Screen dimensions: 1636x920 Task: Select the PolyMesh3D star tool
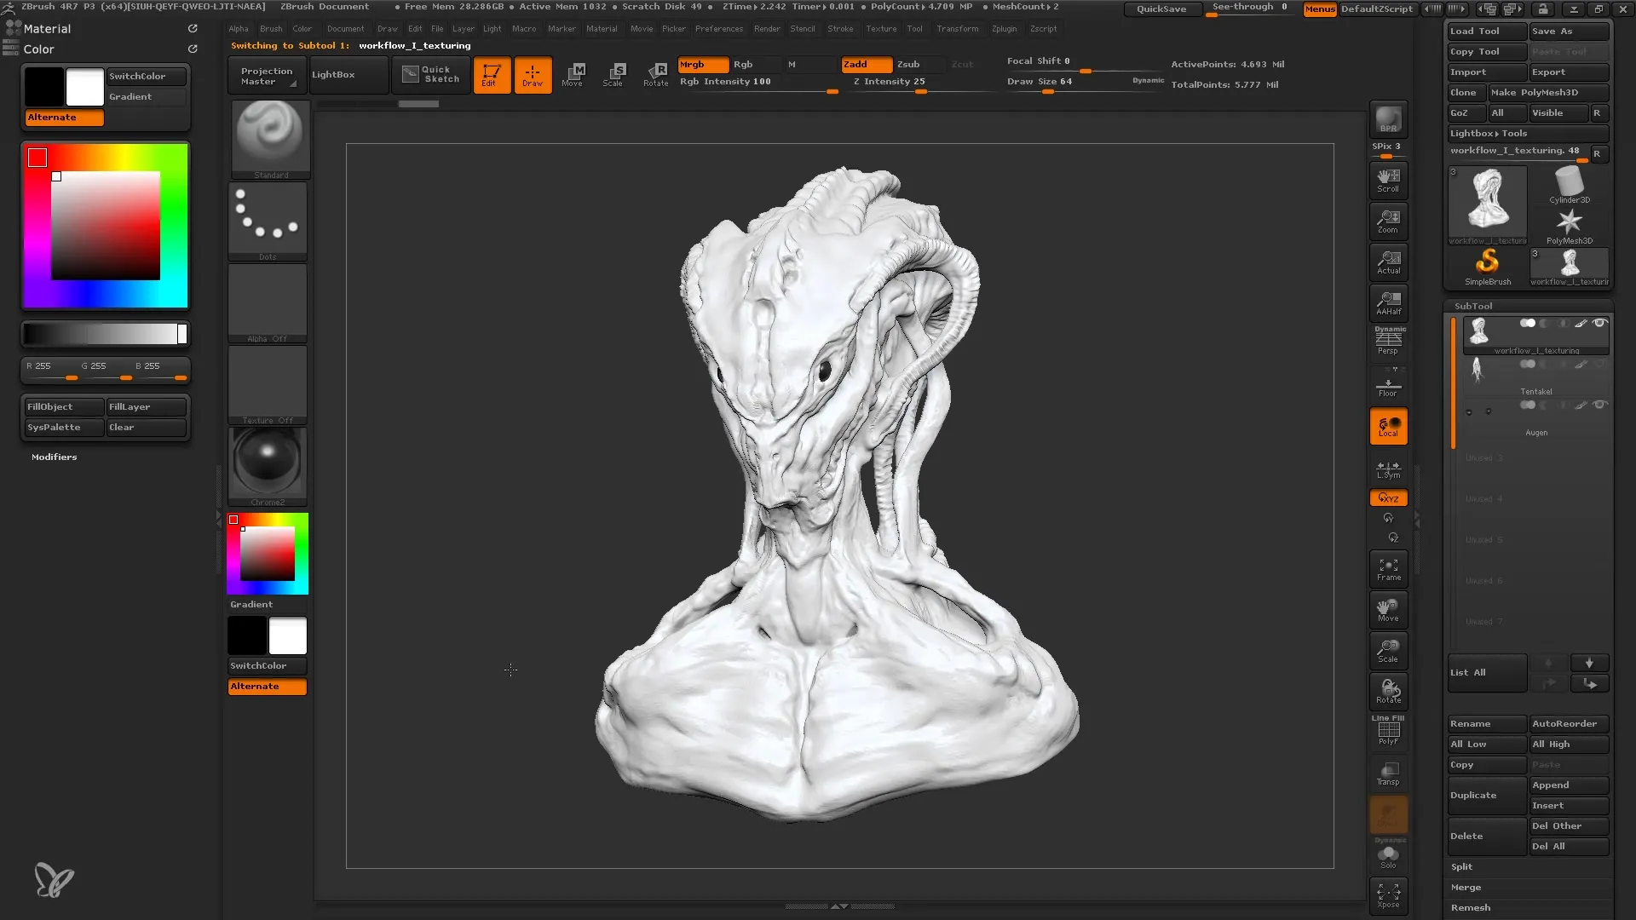(1569, 227)
